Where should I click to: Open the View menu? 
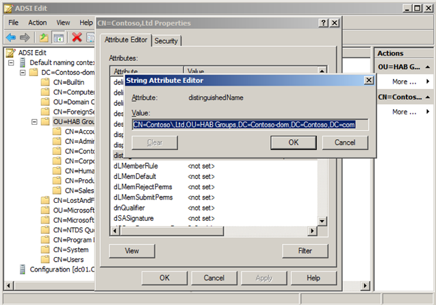(63, 23)
